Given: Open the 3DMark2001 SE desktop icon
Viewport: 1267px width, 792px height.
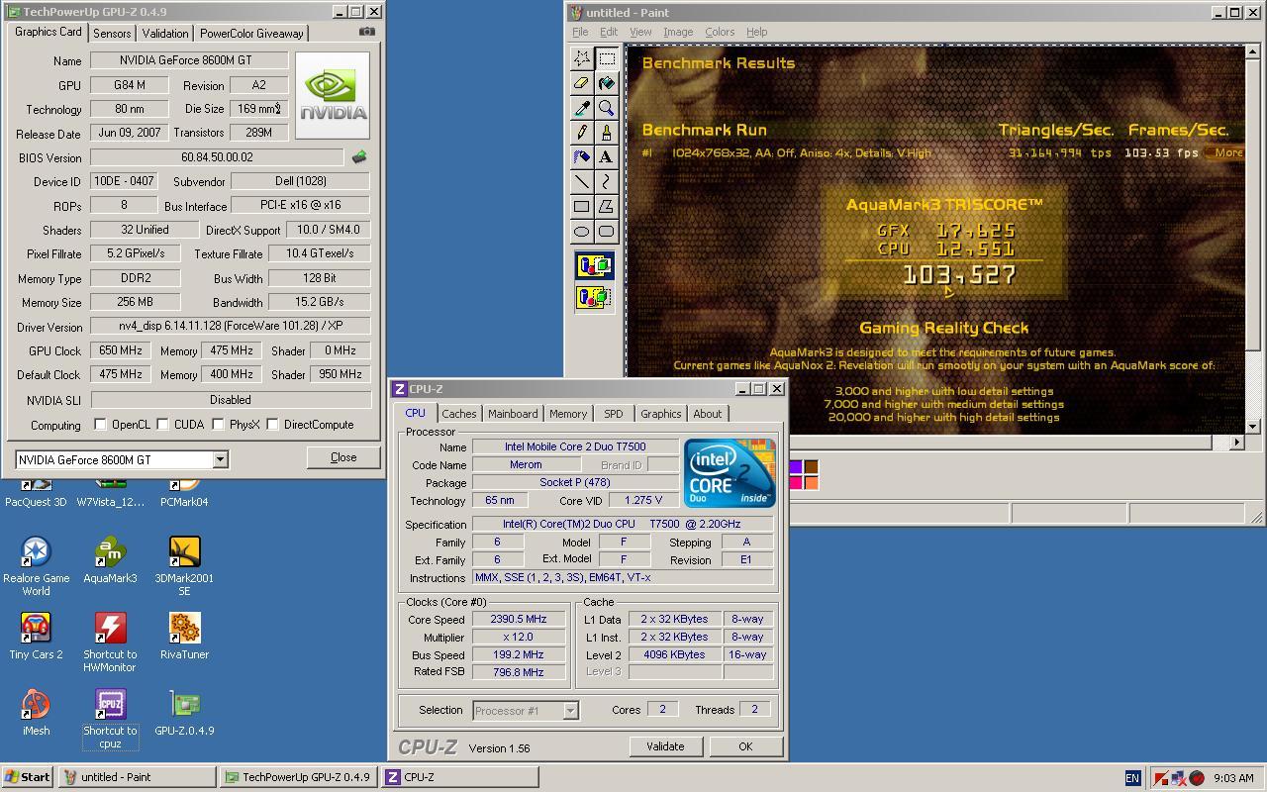Looking at the screenshot, I should coord(184,566).
